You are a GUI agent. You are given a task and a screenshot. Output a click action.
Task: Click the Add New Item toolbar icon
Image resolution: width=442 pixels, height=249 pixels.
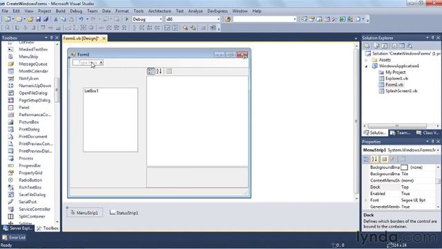pos(19,19)
